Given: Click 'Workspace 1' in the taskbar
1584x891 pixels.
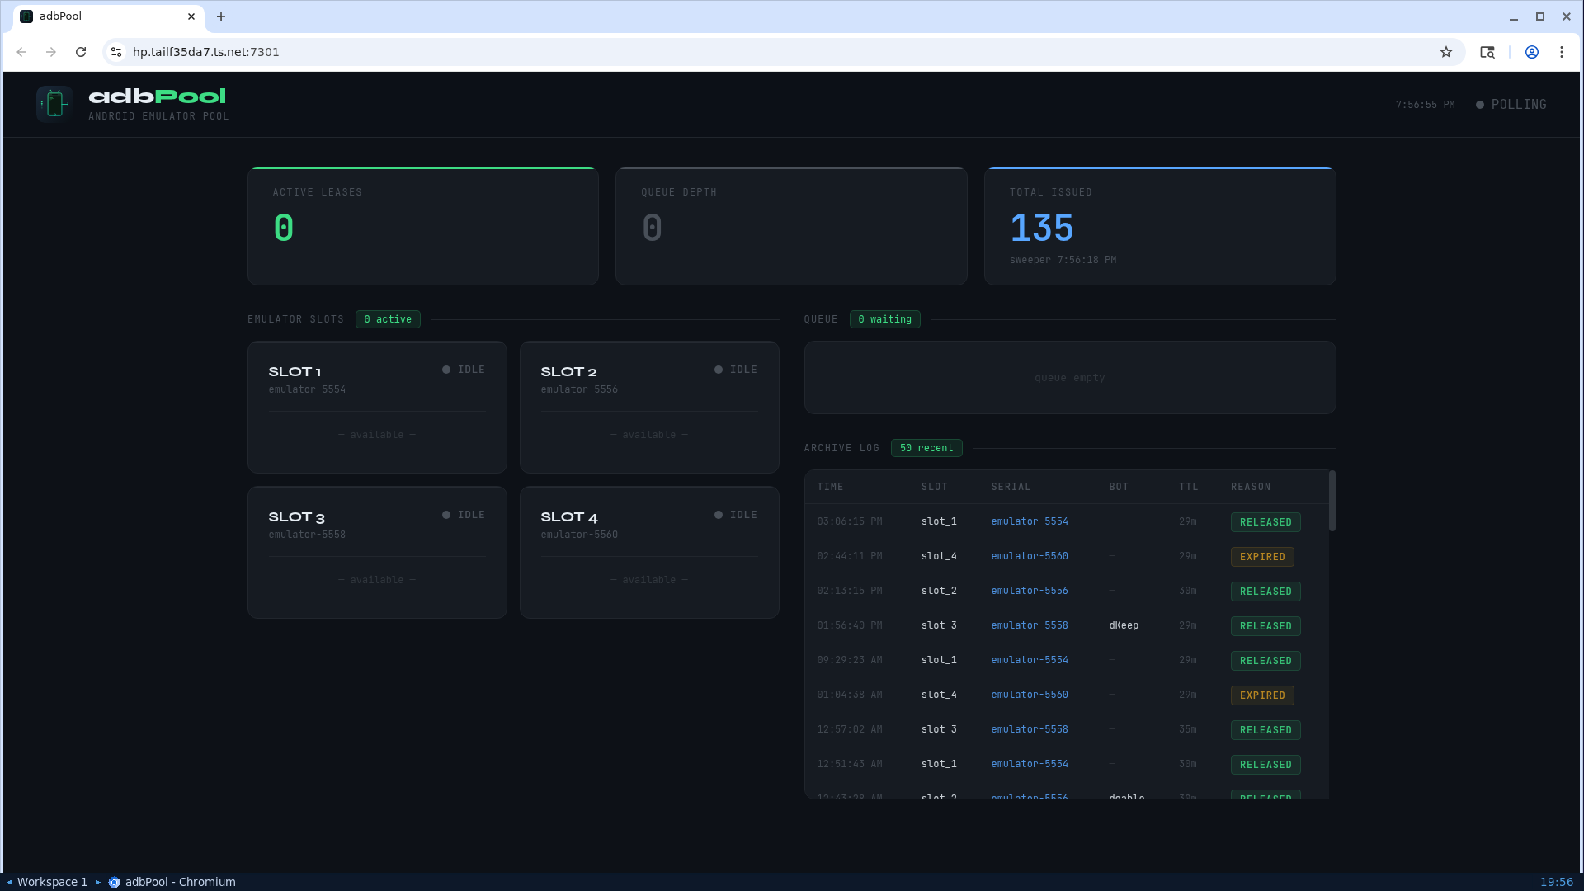Looking at the screenshot, I should [x=52, y=882].
